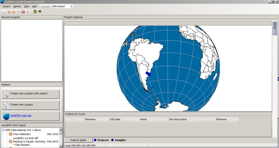Open the Help menu
Viewport: 279px width, 148px height.
pos(34,6)
